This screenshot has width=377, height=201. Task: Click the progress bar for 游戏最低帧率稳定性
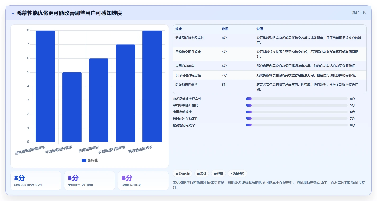(297, 99)
